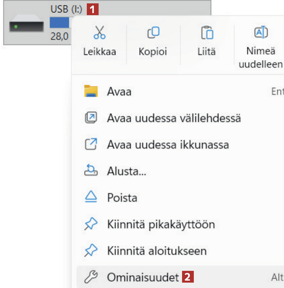Select Avaa uudessa välilehdessä

(174, 118)
